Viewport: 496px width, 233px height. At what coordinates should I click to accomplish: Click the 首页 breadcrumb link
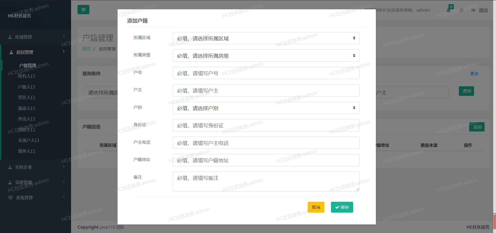tap(87, 49)
